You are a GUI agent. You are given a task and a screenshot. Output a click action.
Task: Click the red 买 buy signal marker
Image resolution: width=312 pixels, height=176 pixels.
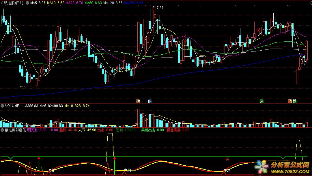[227, 159]
